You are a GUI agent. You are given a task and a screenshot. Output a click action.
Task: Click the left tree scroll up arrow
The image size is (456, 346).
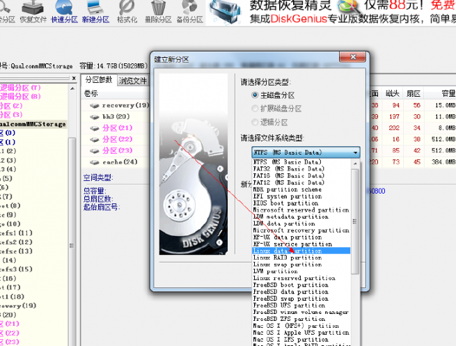pyautogui.click(x=72, y=88)
